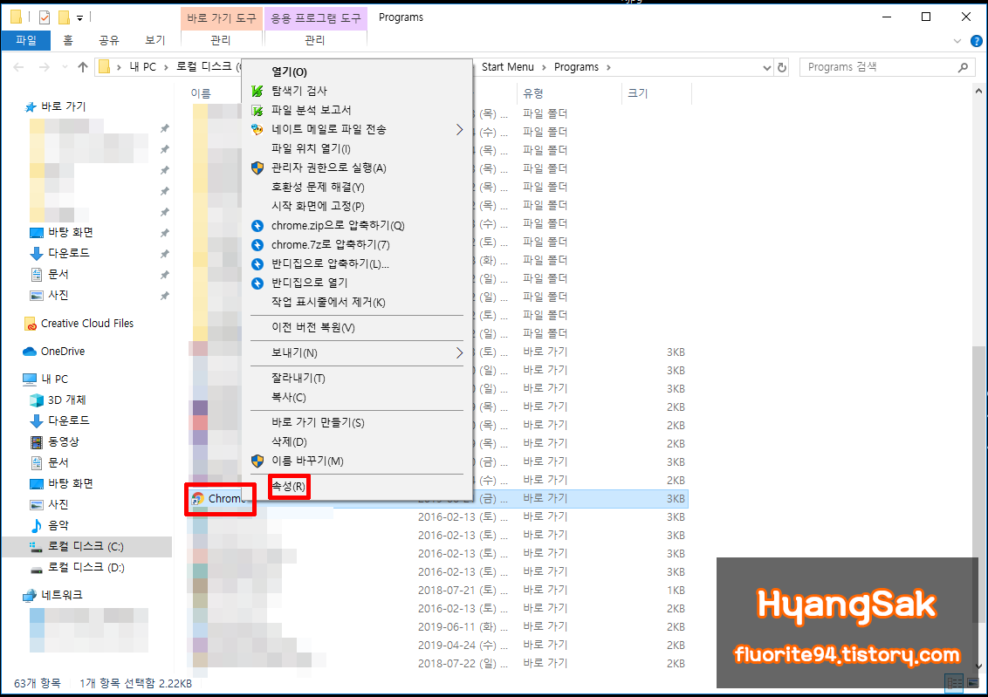This screenshot has width=988, height=697.
Task: Go up one folder level arrow
Action: [x=83, y=67]
